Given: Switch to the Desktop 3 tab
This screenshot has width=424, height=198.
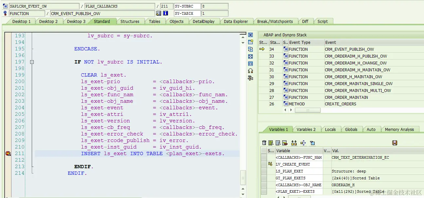Looking at the screenshot, I should click(x=76, y=21).
